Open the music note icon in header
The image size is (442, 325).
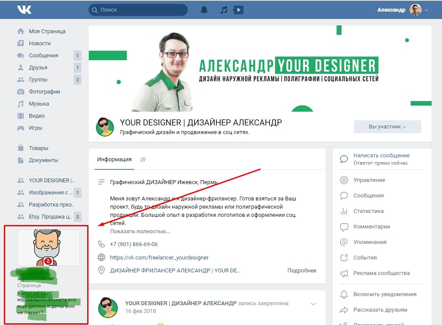pos(224,10)
